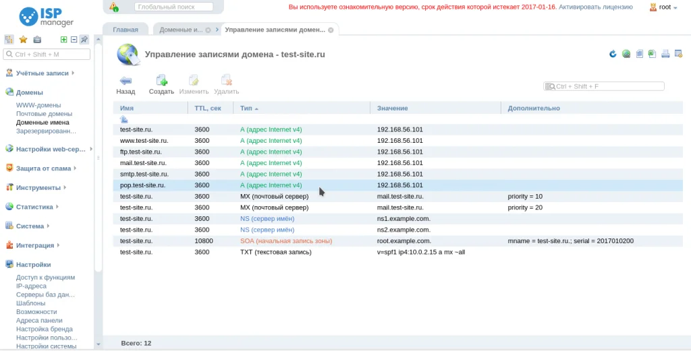Sort the table by Тип column header
The height and width of the screenshot is (351, 691).
click(x=246, y=108)
